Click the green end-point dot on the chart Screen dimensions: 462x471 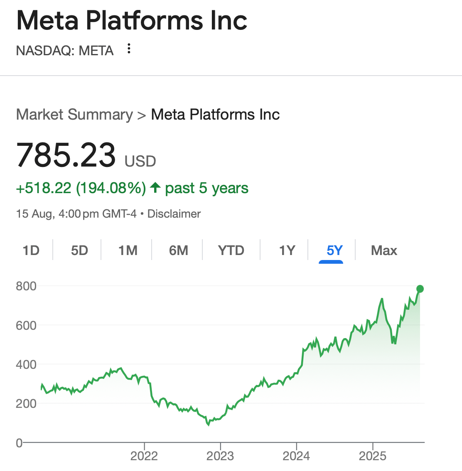pyautogui.click(x=420, y=289)
